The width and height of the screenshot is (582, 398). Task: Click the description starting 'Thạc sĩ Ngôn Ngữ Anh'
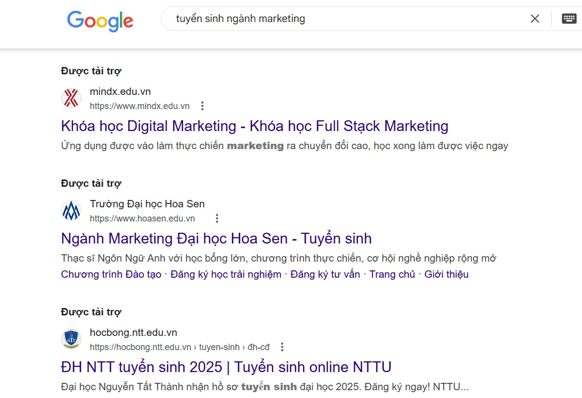click(279, 258)
